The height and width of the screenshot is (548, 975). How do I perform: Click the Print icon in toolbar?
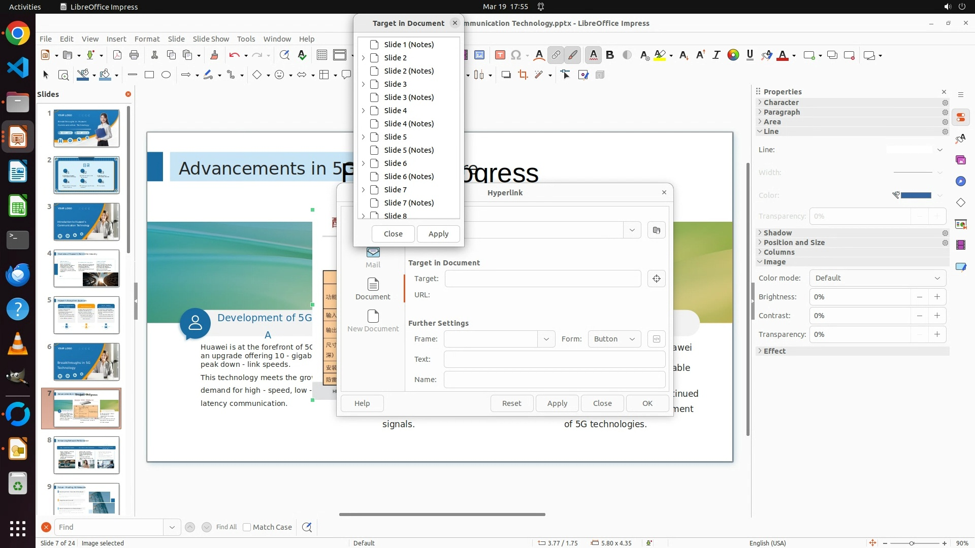[x=134, y=55]
